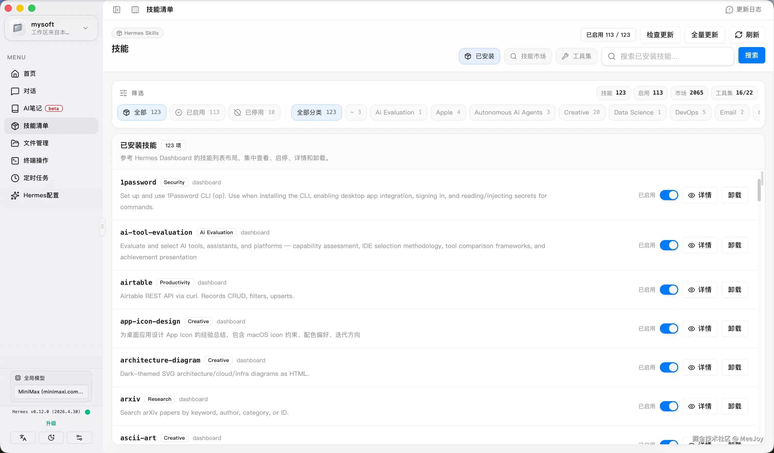The width and height of the screenshot is (774, 453).
Task: Uninstall ai-tool-evaluation with 卸载
Action: [735, 245]
